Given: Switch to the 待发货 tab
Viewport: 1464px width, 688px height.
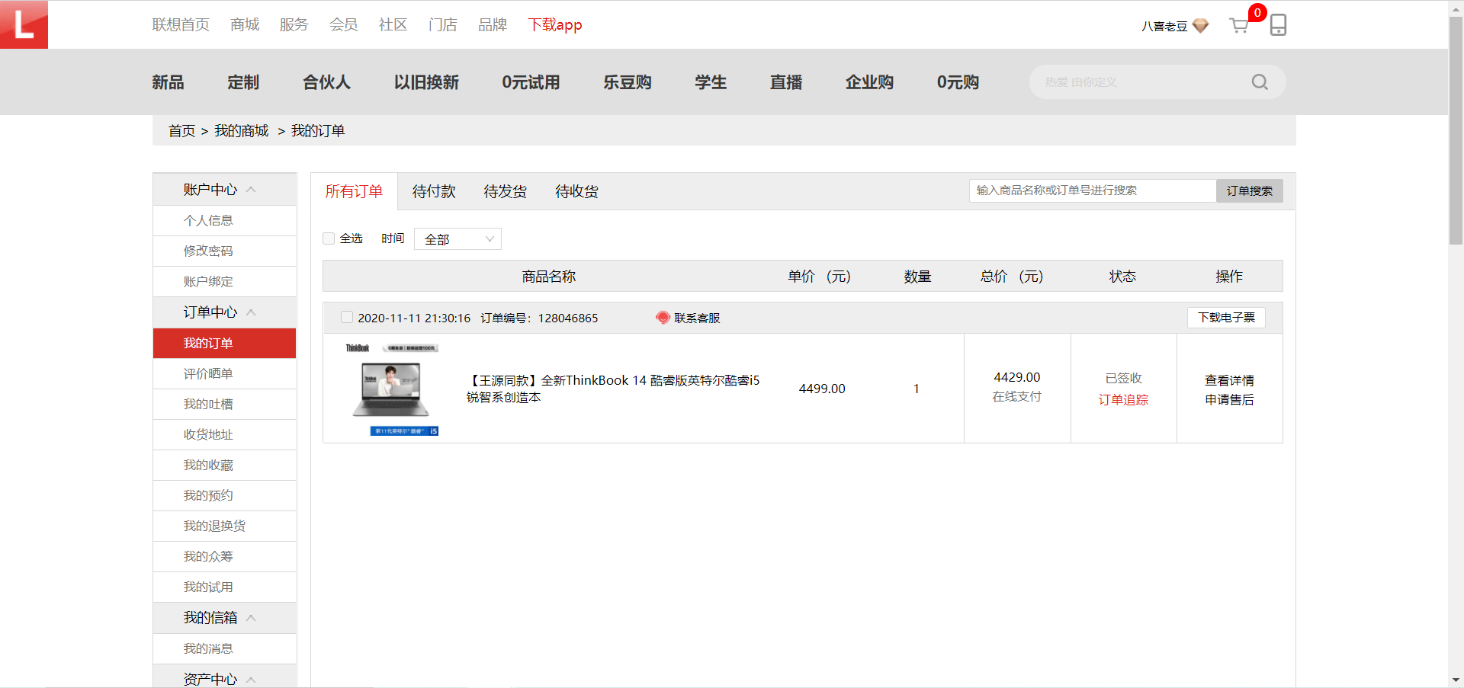Looking at the screenshot, I should (x=505, y=191).
